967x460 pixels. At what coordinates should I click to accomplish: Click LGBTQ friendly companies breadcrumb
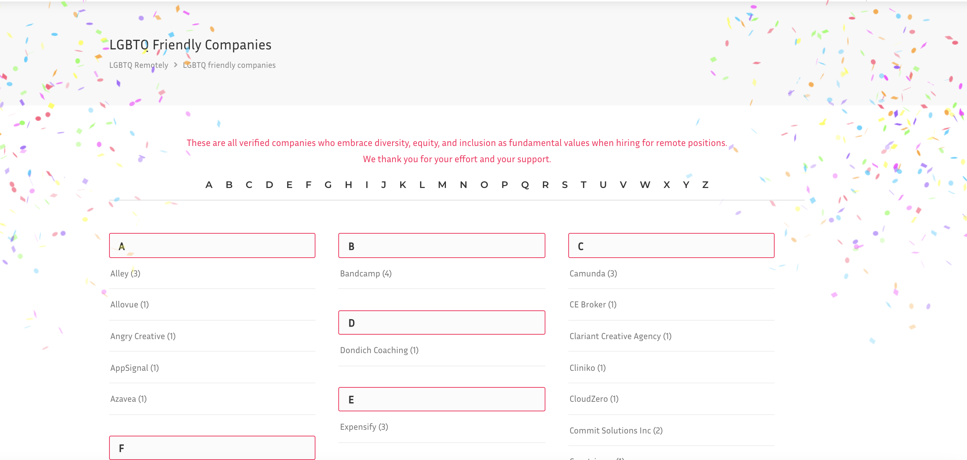click(229, 65)
